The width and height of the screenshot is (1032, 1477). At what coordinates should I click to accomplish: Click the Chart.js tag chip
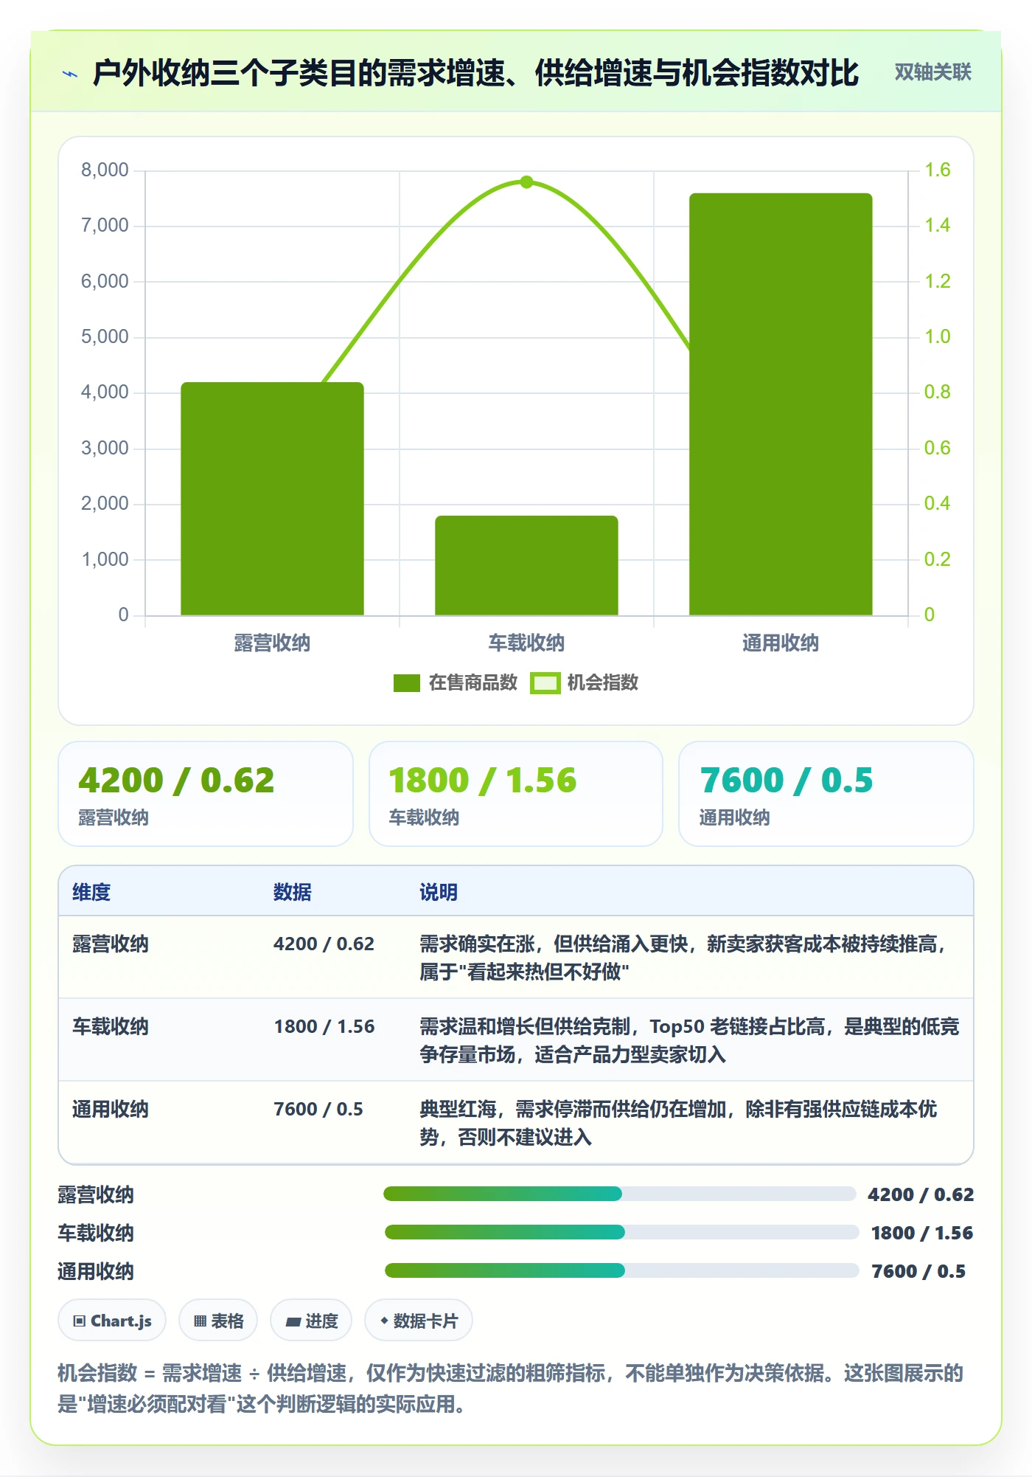pyautogui.click(x=112, y=1321)
